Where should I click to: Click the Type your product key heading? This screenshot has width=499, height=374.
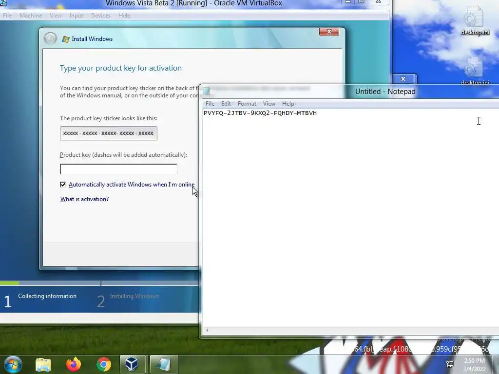(x=121, y=68)
